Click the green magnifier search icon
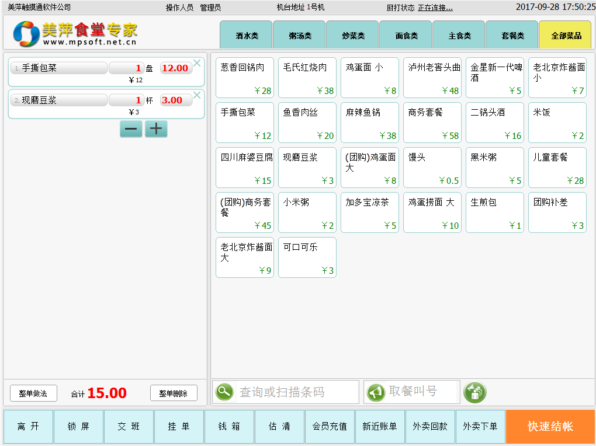The height and width of the screenshot is (446, 596). click(x=224, y=392)
